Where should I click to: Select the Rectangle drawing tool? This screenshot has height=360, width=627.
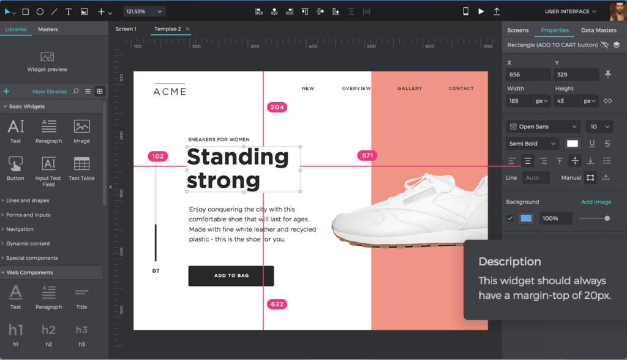tap(25, 12)
